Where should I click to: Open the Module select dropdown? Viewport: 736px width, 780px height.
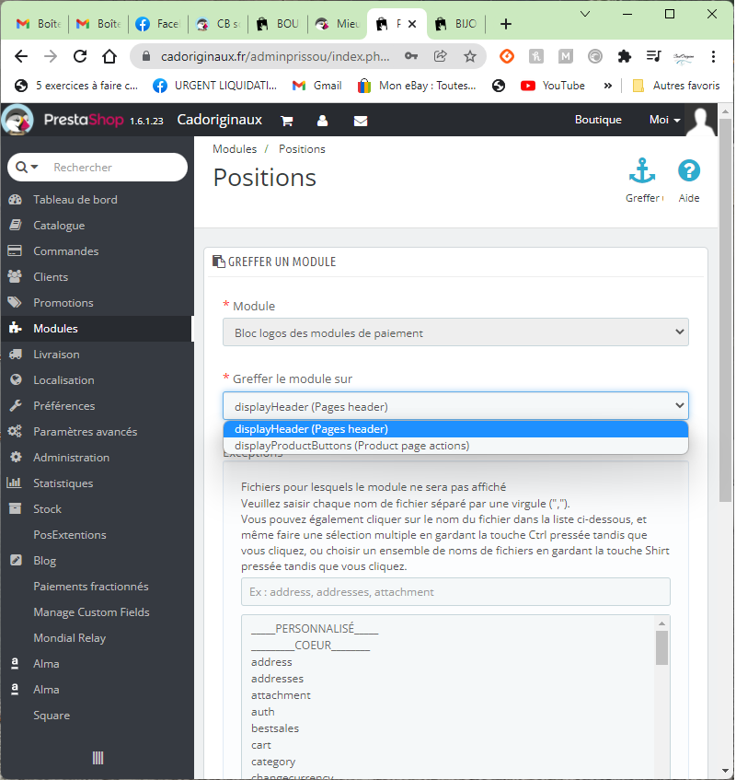click(456, 332)
